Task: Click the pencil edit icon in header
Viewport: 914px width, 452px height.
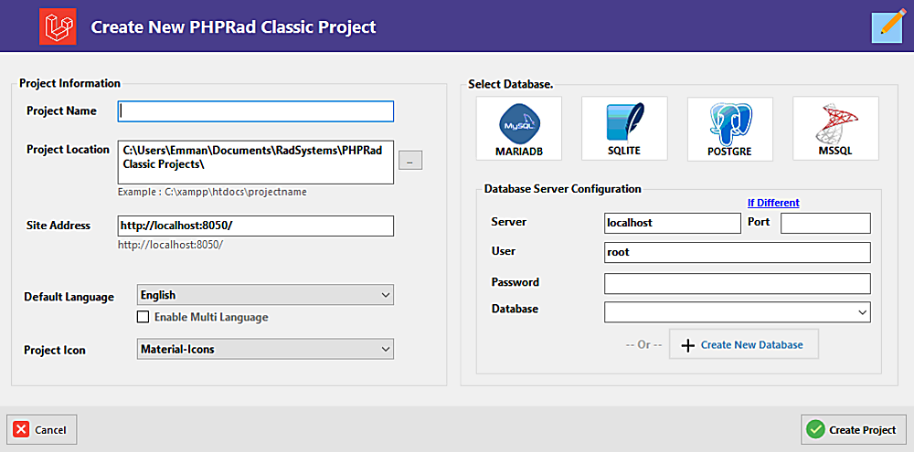Action: (x=887, y=27)
